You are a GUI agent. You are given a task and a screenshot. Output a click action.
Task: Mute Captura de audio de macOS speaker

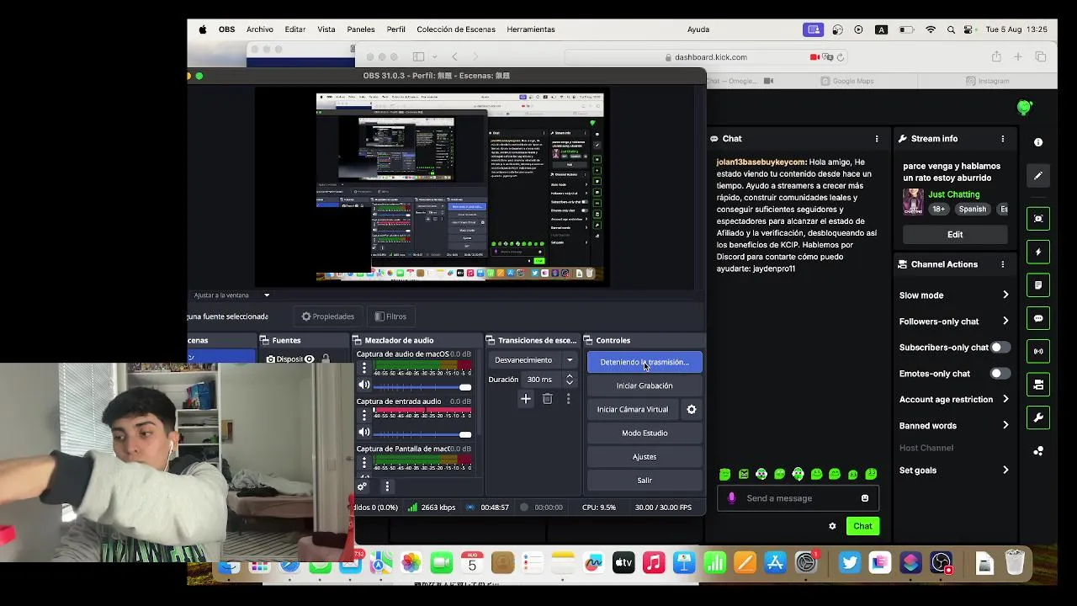click(363, 385)
